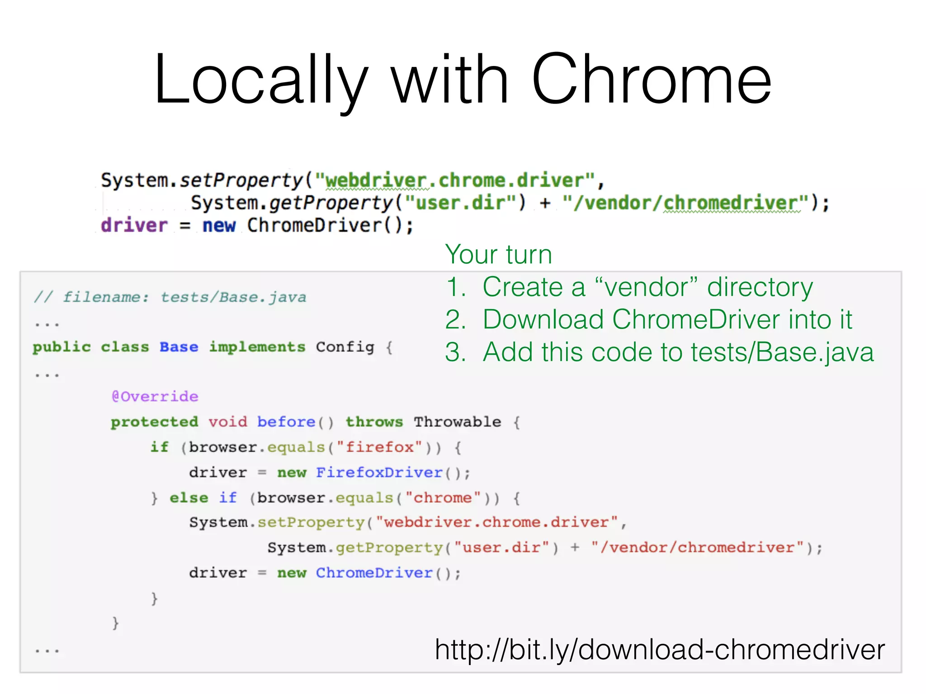Click the bit.ly/download-chromedriver link

(660, 649)
